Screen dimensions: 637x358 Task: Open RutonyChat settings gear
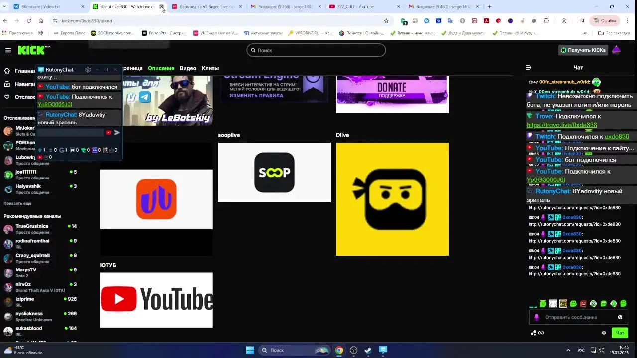pyautogui.click(x=88, y=70)
